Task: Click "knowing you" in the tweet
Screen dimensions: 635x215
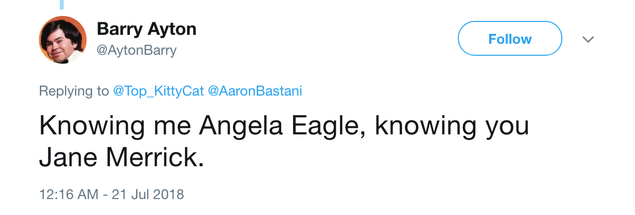Action: [452, 127]
